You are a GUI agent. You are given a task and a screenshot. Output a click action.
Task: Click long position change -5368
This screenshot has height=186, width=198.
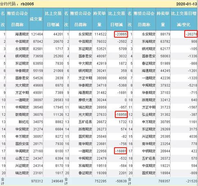point(122,85)
